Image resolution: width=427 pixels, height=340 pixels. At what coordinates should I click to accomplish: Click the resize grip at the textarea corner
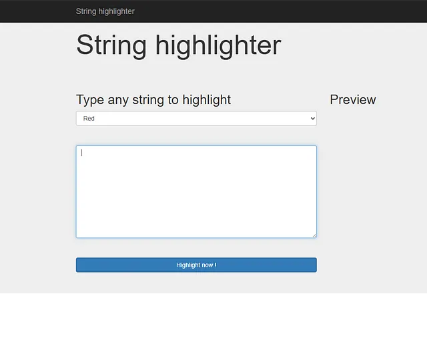tap(314, 235)
